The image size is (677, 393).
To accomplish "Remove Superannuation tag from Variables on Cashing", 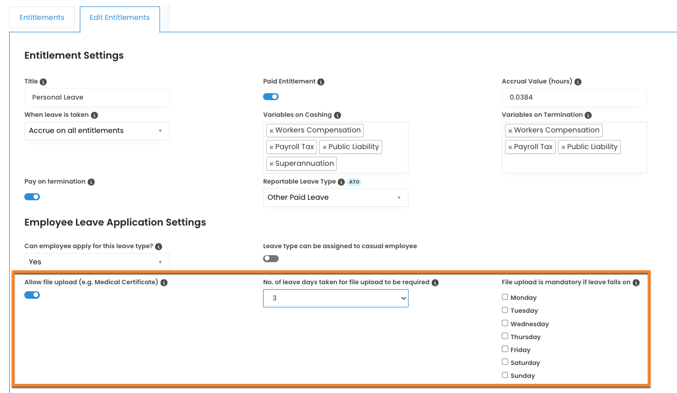I will pyautogui.click(x=271, y=164).
